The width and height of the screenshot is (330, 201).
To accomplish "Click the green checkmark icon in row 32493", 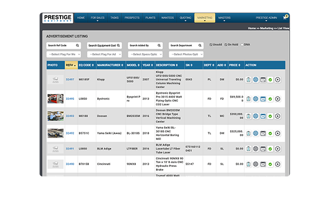I will pos(270,116).
